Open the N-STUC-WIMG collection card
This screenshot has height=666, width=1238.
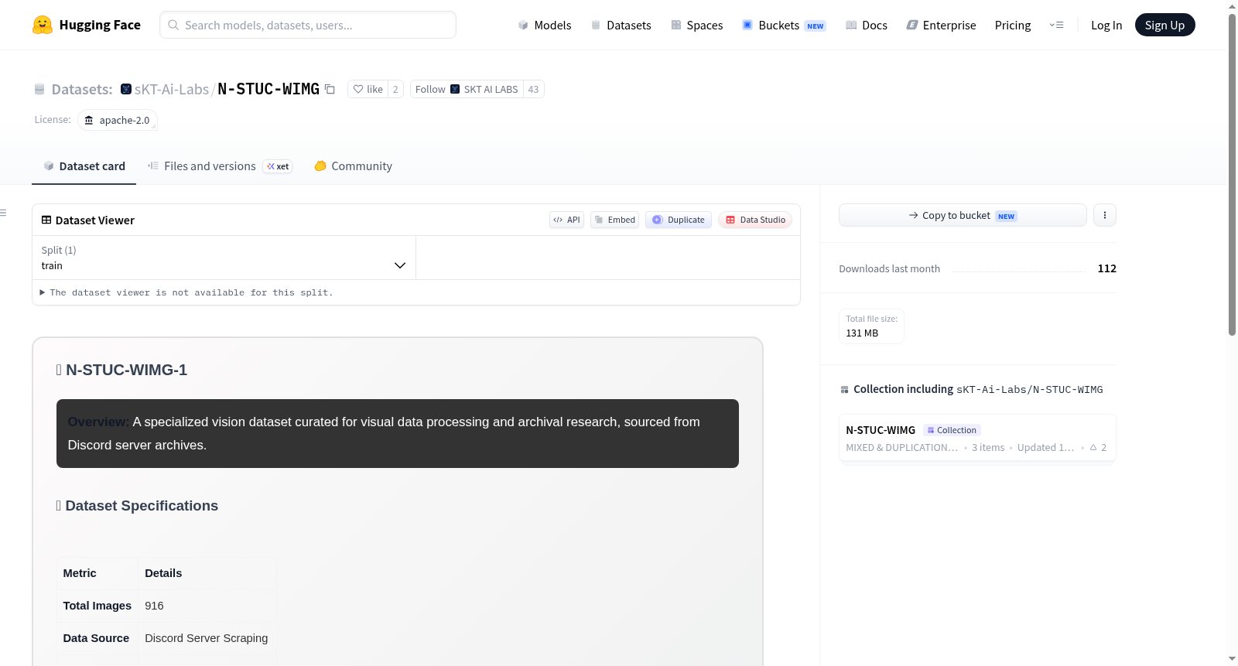[x=977, y=438]
